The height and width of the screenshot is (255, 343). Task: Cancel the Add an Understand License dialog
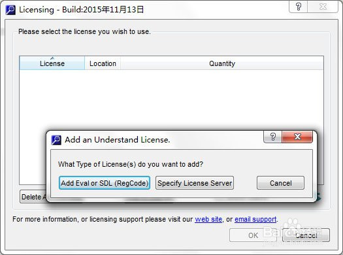(x=280, y=183)
